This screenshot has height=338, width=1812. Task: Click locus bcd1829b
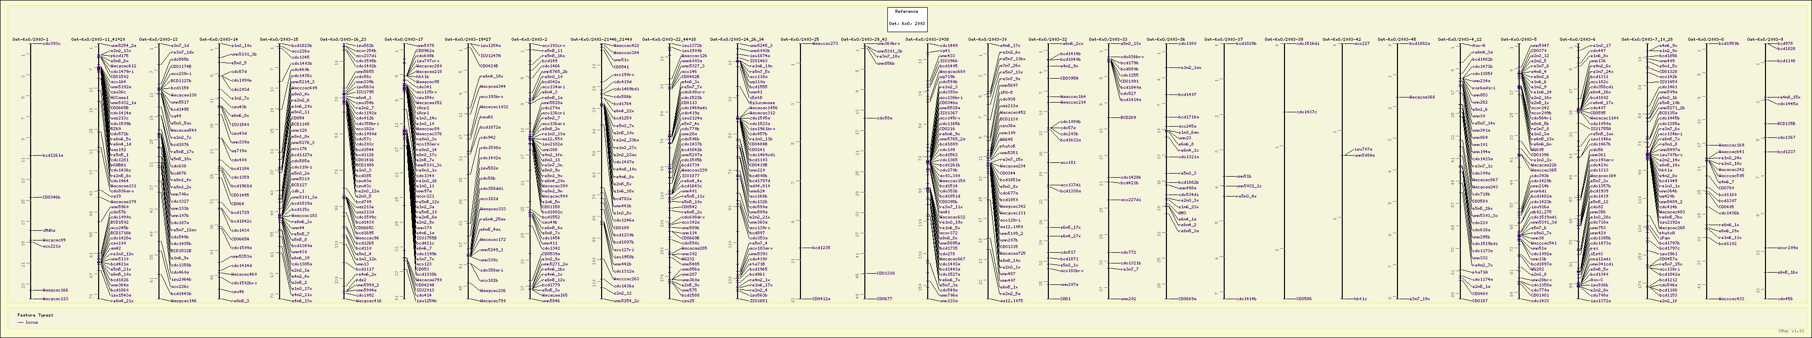point(1246,43)
